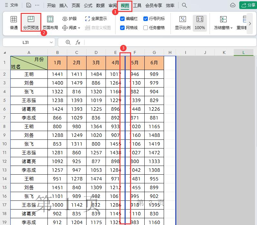Select column D header

[x=96, y=52]
